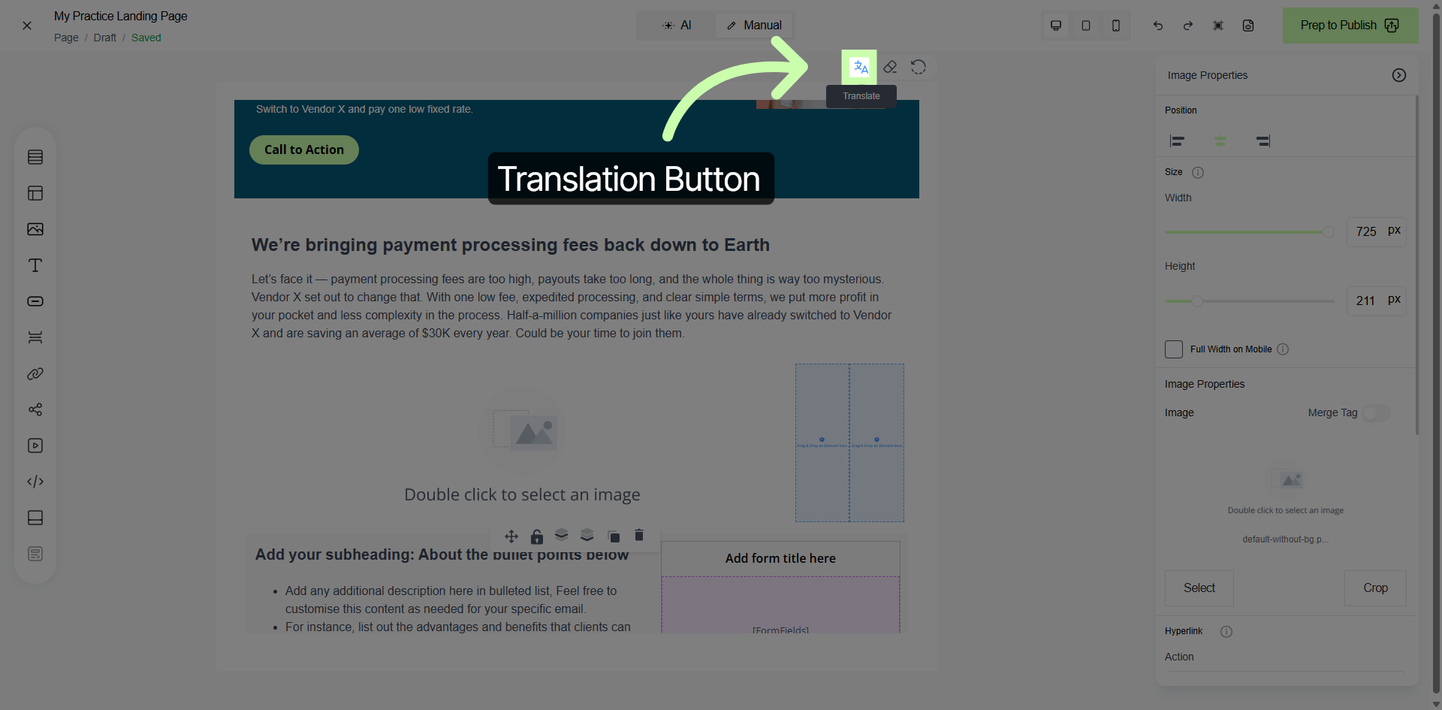Undo the last change
The height and width of the screenshot is (710, 1442).
1158,26
